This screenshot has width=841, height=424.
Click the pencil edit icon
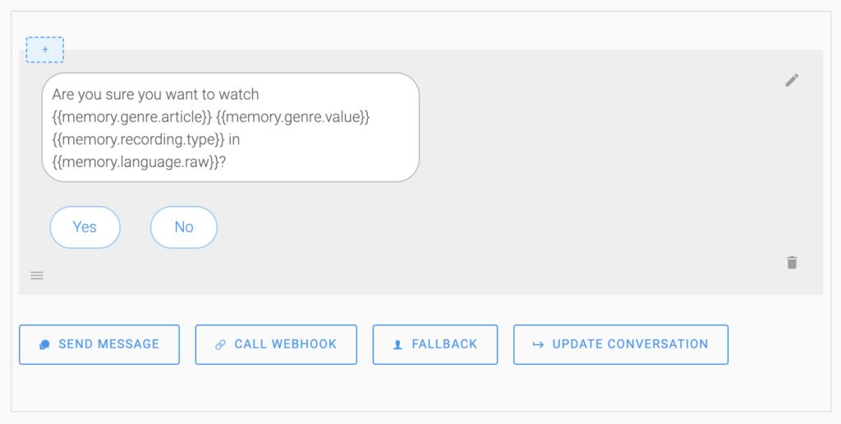coord(792,80)
